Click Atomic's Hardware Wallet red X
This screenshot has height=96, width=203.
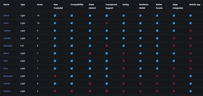140,84
